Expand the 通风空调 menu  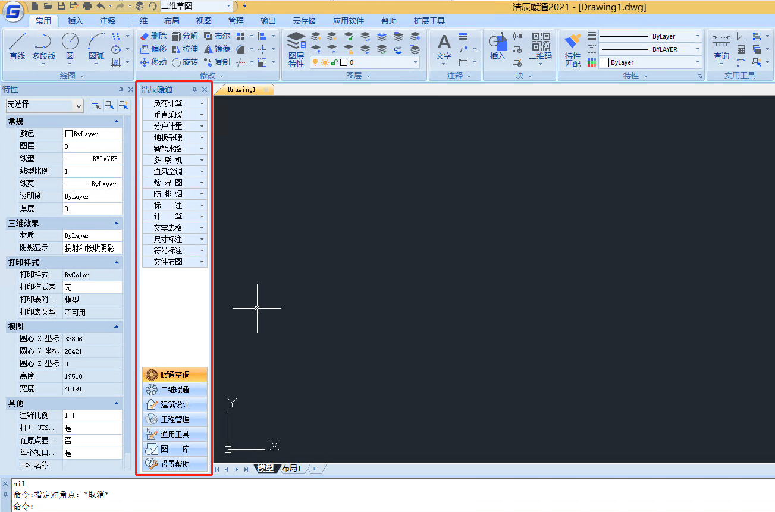tap(175, 171)
